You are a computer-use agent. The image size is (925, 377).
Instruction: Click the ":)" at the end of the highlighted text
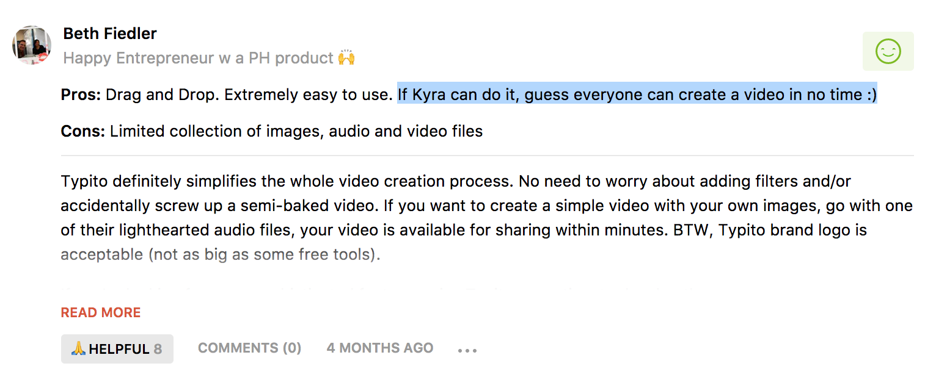click(871, 95)
